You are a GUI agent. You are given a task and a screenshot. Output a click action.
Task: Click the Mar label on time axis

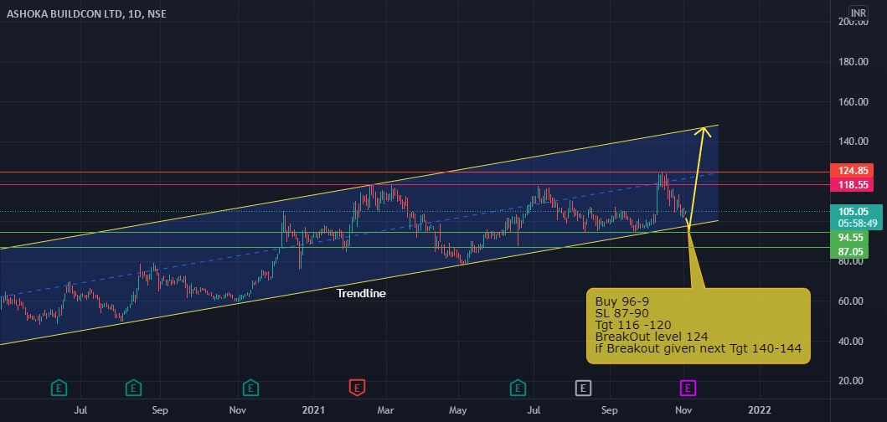pos(386,409)
